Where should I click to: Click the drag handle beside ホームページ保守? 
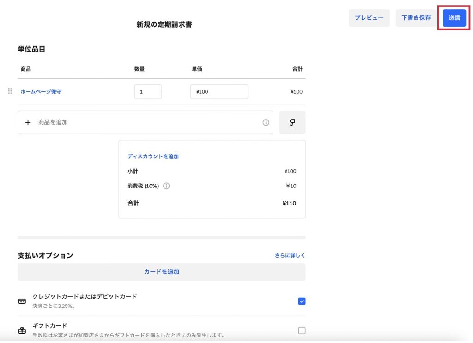[10, 91]
